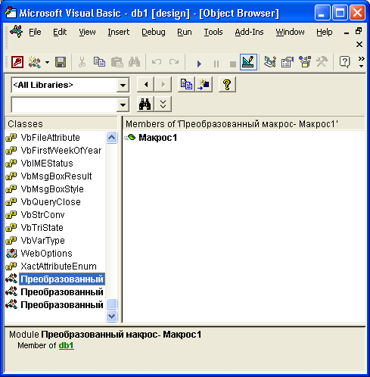
Task: Click Classes list scroll down arrow
Action: pyautogui.click(x=111, y=316)
